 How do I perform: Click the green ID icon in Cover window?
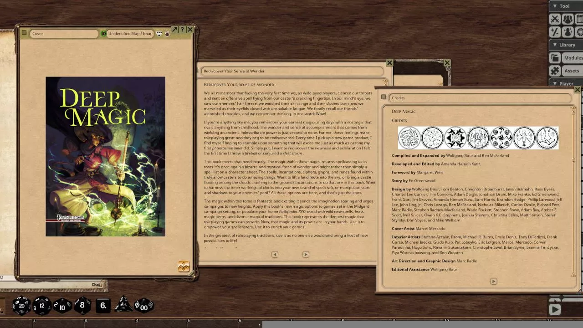click(103, 34)
